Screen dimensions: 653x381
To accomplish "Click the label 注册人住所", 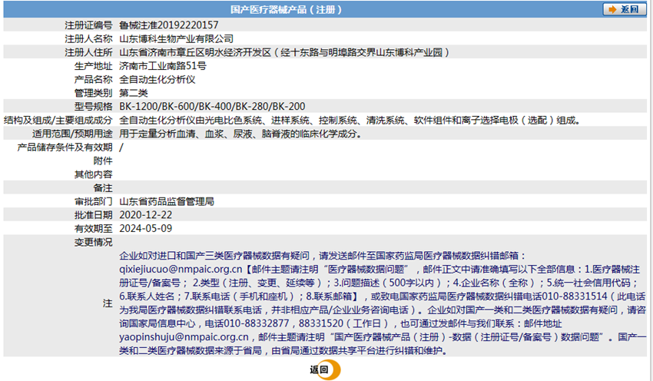I will [x=88, y=52].
